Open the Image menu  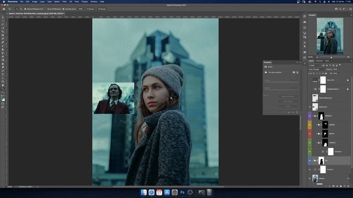[x=34, y=2]
